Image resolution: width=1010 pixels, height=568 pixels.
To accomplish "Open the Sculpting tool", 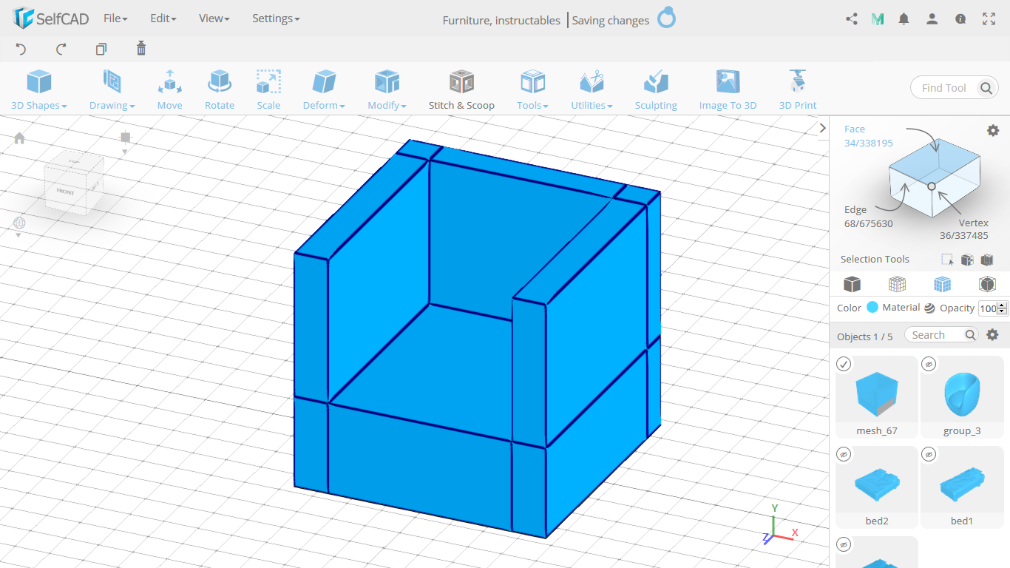I will click(x=656, y=89).
